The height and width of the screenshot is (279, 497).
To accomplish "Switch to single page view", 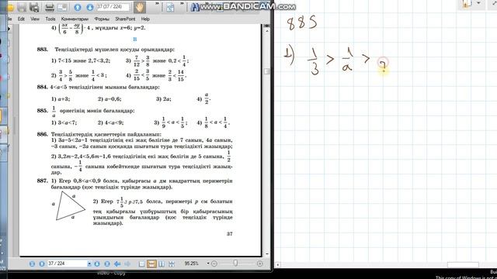I will click(141, 263).
